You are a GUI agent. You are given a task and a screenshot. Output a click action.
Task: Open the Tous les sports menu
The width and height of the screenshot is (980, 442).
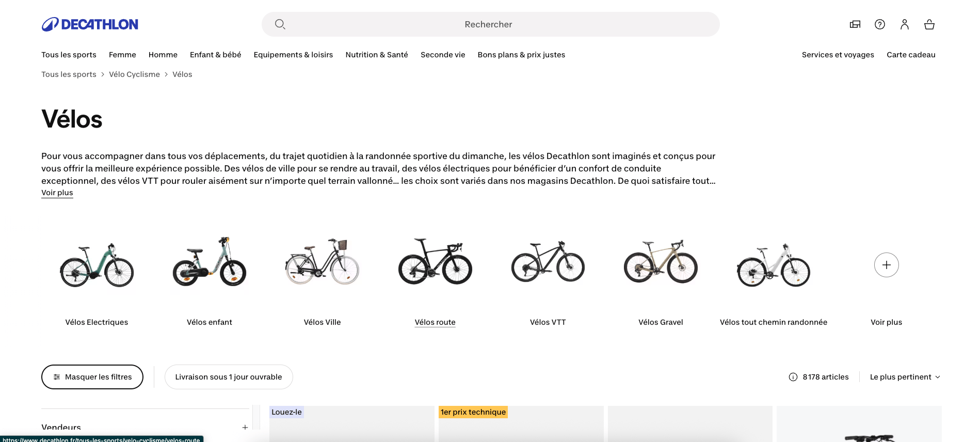pyautogui.click(x=69, y=55)
